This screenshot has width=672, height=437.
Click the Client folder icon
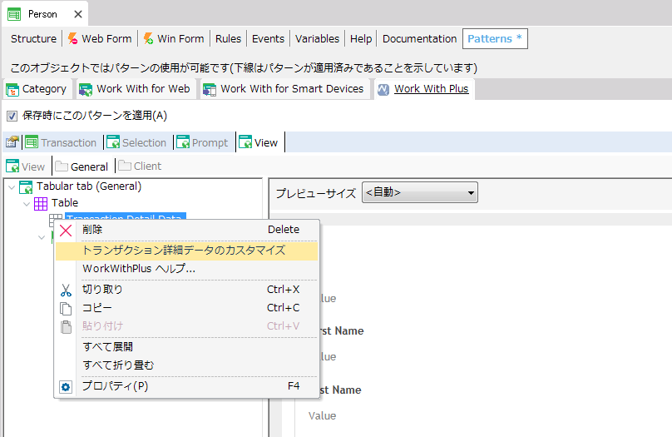pos(125,166)
